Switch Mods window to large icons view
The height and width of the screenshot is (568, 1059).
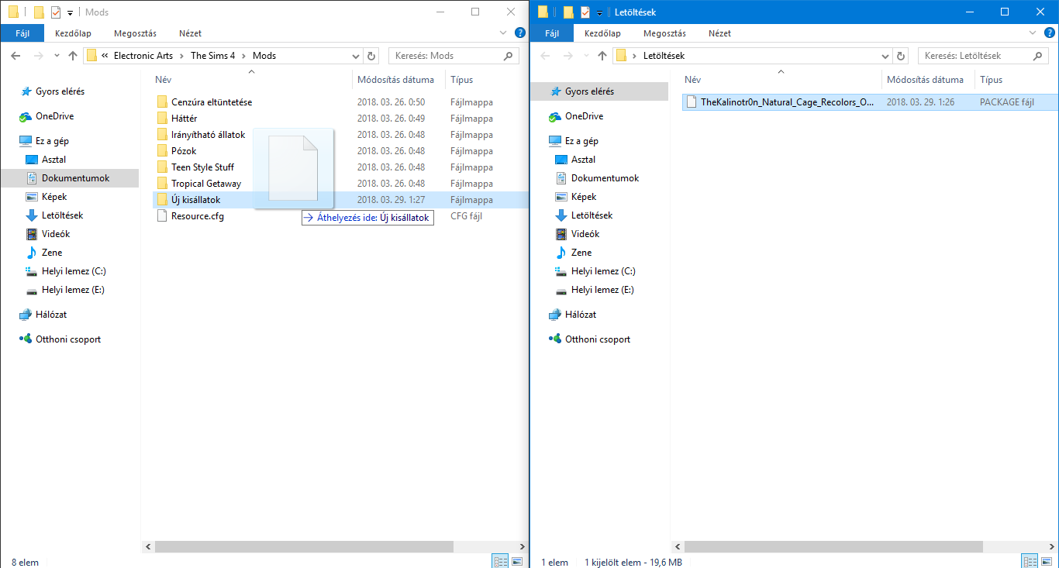tap(516, 562)
